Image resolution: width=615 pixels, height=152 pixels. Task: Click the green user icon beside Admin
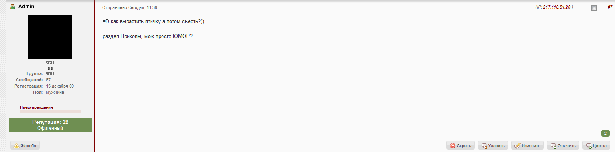point(13,7)
